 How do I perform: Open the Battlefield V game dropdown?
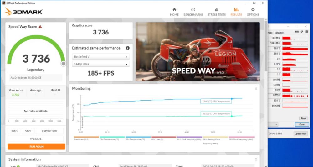pyautogui.click(x=100, y=57)
